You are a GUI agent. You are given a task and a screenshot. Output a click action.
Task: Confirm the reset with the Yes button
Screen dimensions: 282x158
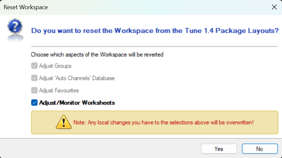pos(219,149)
